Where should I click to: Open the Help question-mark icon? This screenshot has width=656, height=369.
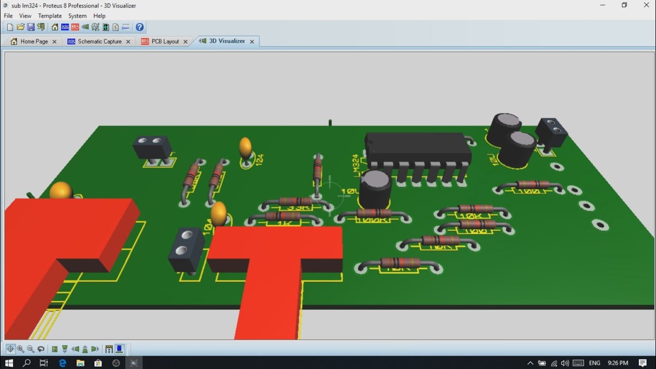[139, 27]
